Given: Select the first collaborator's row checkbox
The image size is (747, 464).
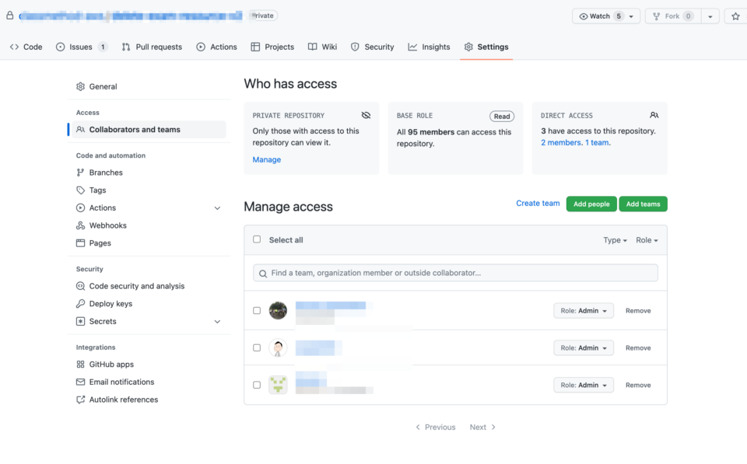Looking at the screenshot, I should pyautogui.click(x=257, y=310).
